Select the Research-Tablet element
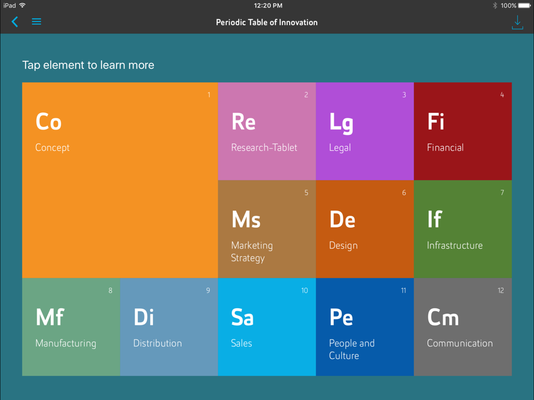 point(266,131)
